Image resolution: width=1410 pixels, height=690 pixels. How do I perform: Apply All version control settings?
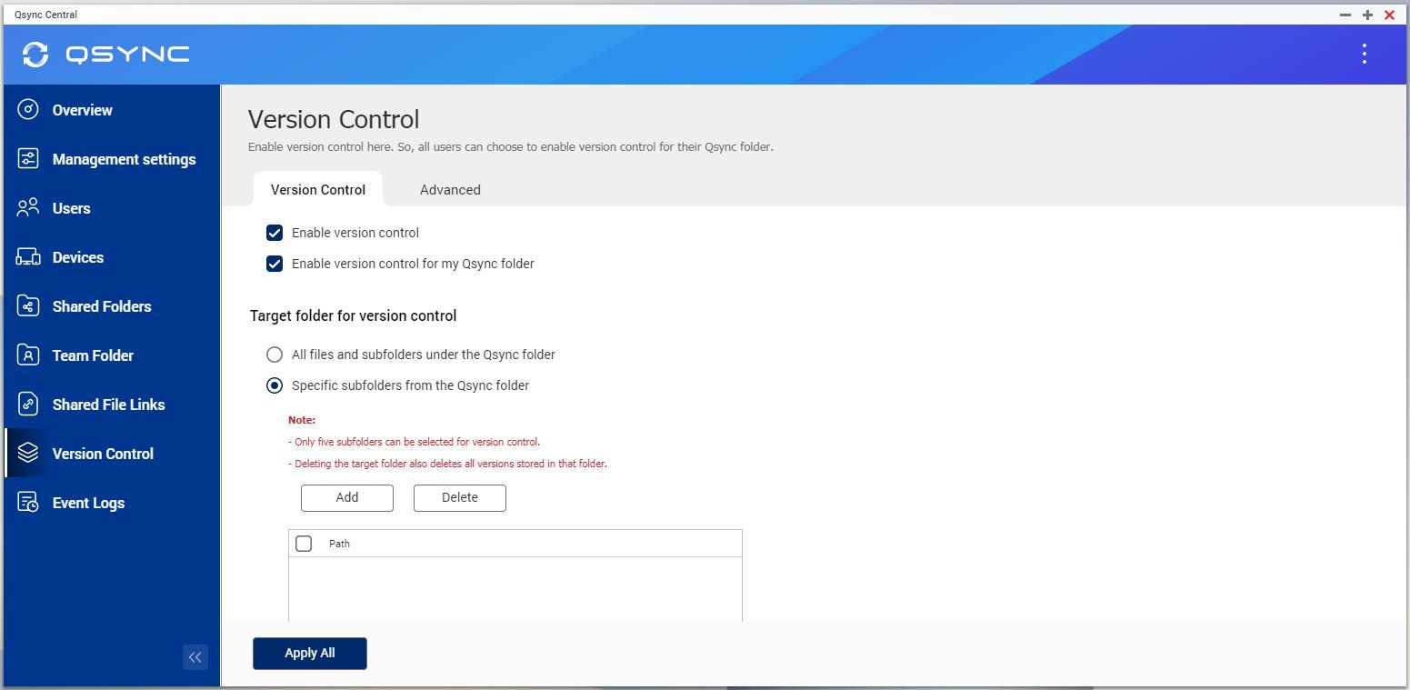point(309,653)
